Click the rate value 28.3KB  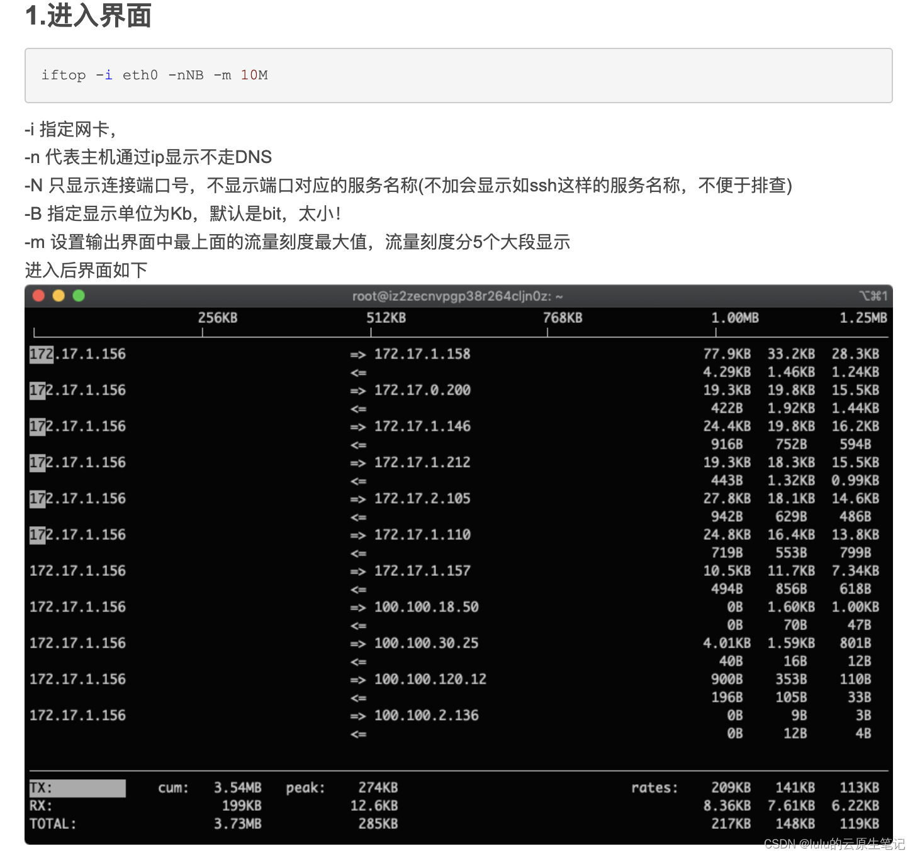855,354
